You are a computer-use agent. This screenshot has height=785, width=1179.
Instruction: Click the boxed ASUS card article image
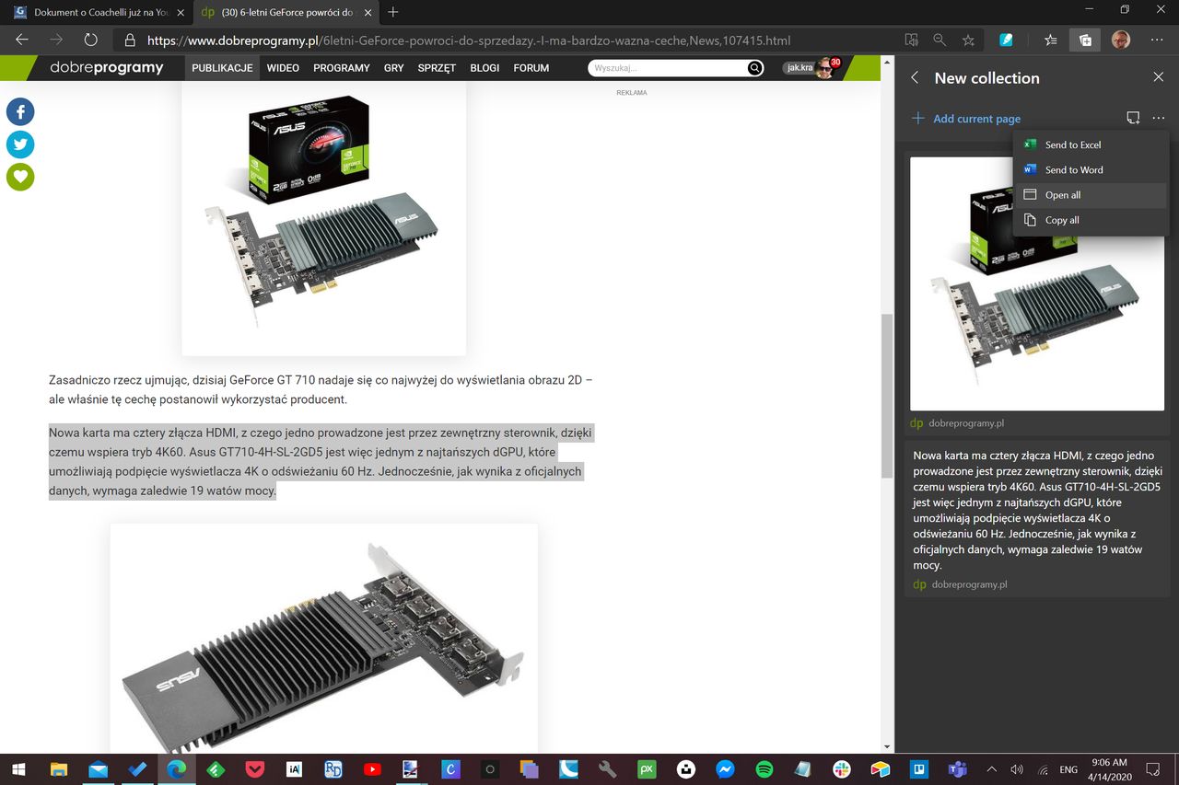[x=323, y=219]
